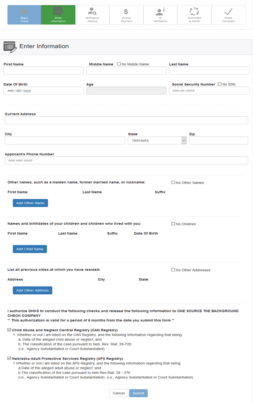The height and width of the screenshot is (403, 253).
Task: Click the Add Other Address button
Action: tap(32, 290)
